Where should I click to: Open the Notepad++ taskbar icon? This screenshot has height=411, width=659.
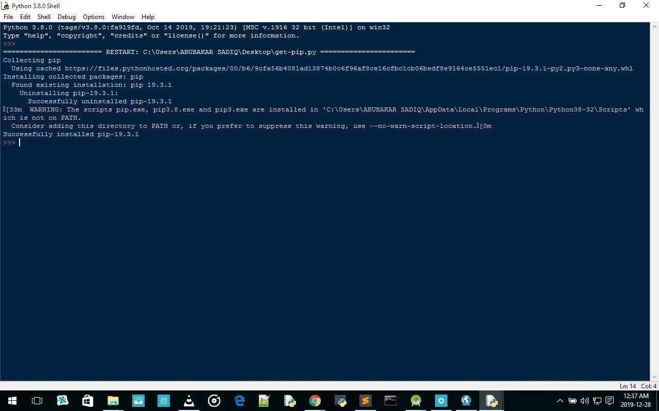265,401
